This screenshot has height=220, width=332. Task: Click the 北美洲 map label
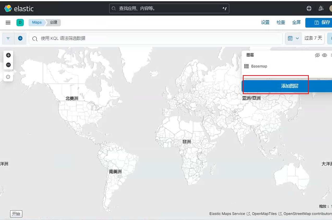(72, 99)
